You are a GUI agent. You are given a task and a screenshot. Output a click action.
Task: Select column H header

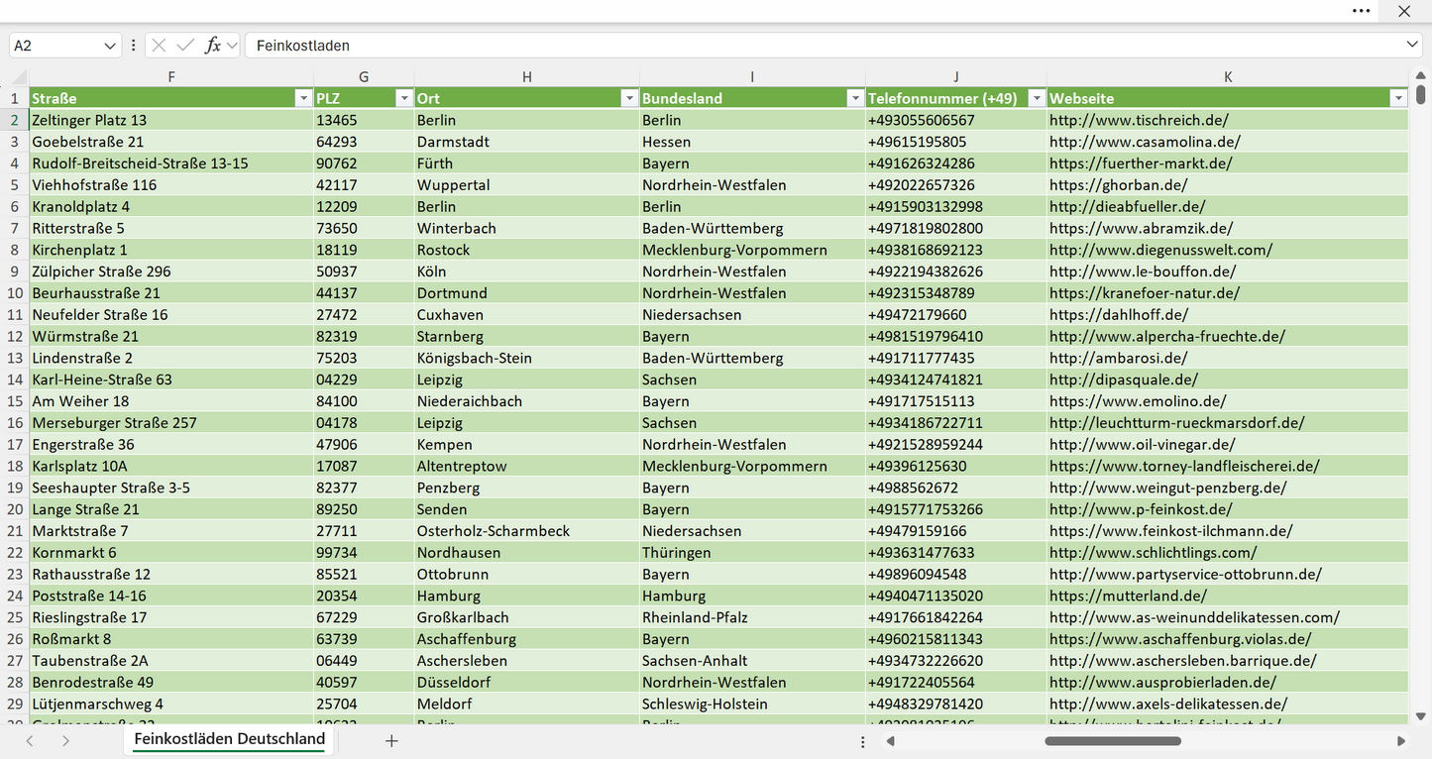pyautogui.click(x=526, y=77)
